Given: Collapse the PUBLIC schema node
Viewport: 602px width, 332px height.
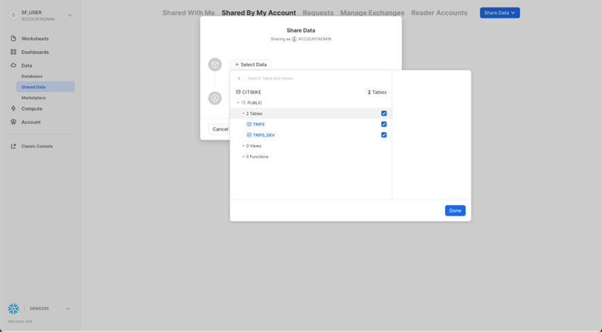Looking at the screenshot, I should pyautogui.click(x=238, y=103).
